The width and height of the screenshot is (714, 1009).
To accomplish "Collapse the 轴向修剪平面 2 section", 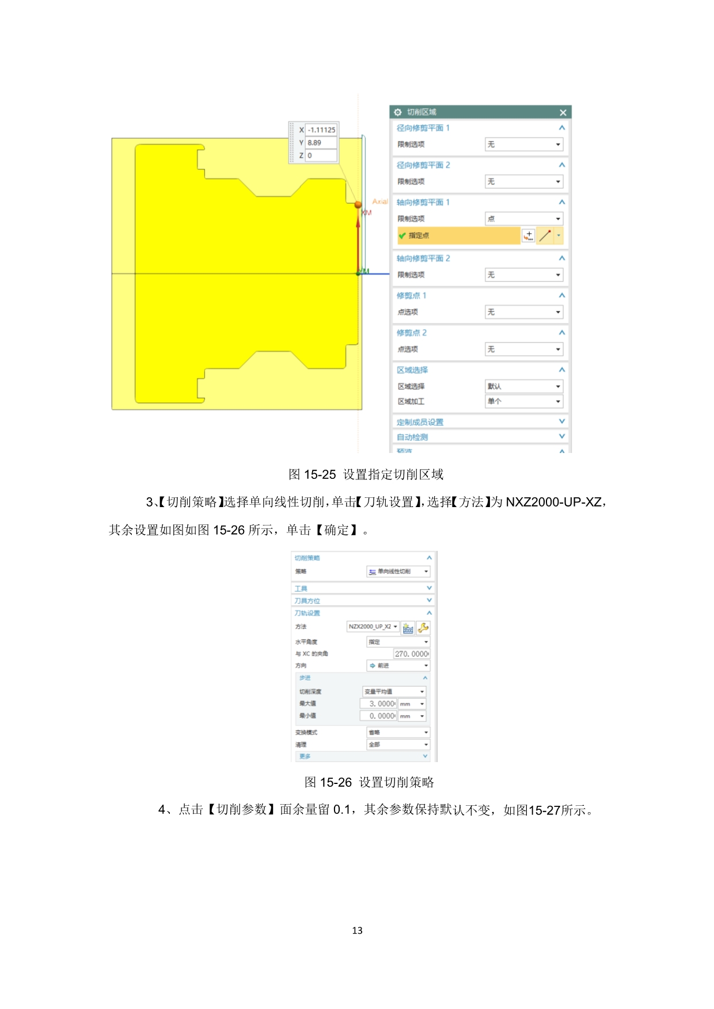I will pyautogui.click(x=562, y=258).
